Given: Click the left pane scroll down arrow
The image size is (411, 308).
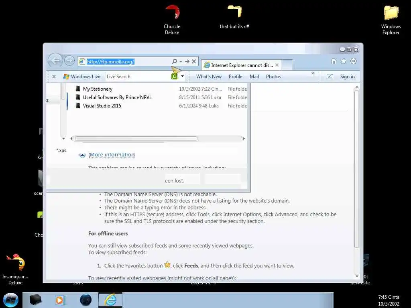Looking at the screenshot, I should coord(63,138).
